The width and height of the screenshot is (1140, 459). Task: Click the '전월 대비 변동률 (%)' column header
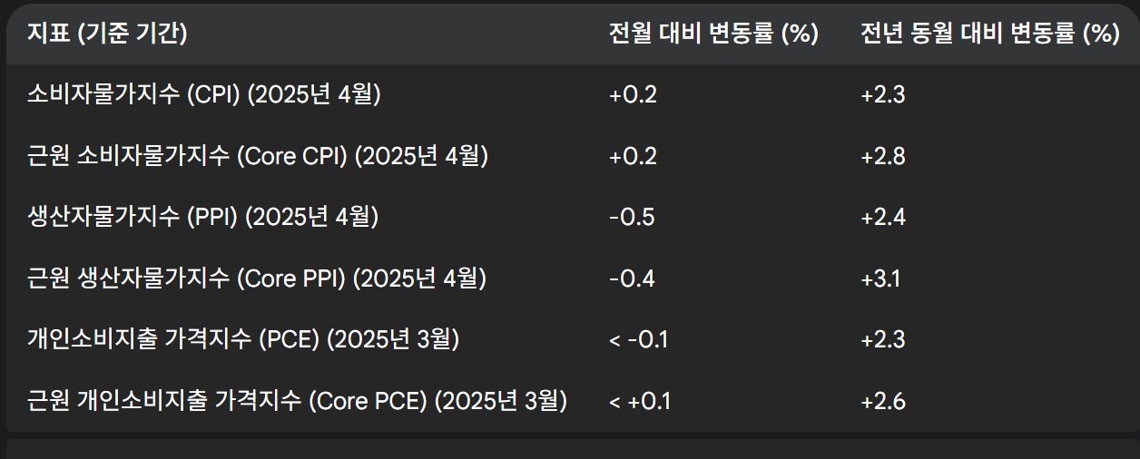click(714, 34)
